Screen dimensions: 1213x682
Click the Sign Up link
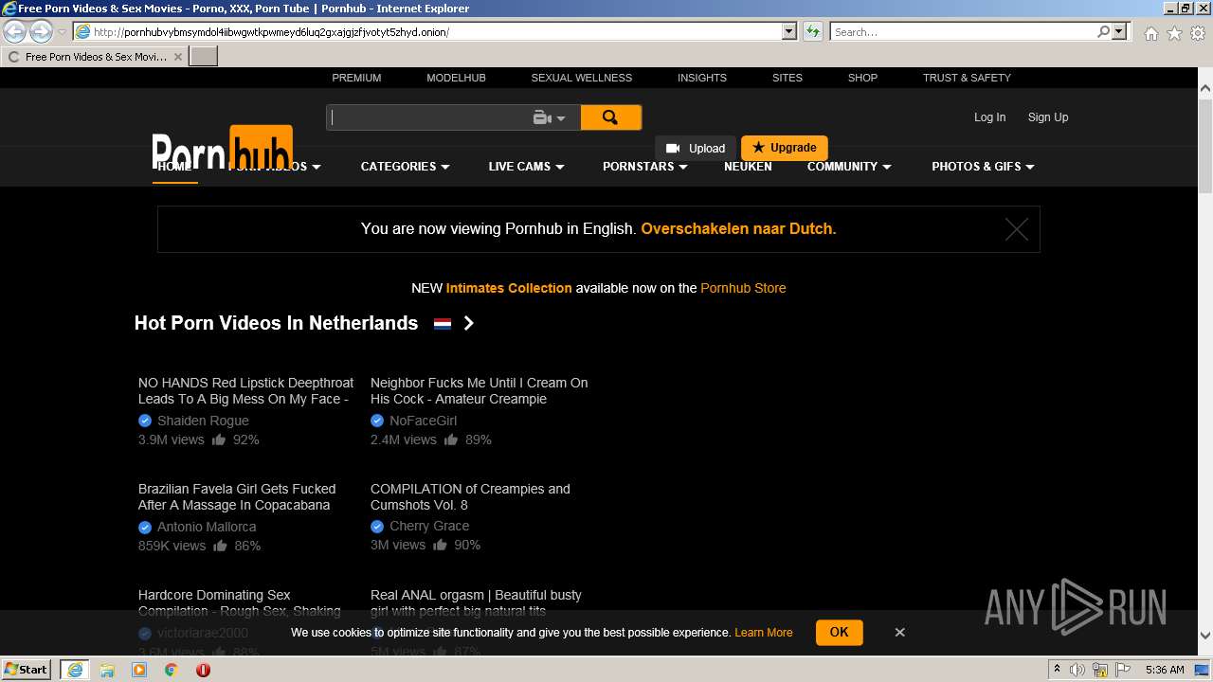1048,117
